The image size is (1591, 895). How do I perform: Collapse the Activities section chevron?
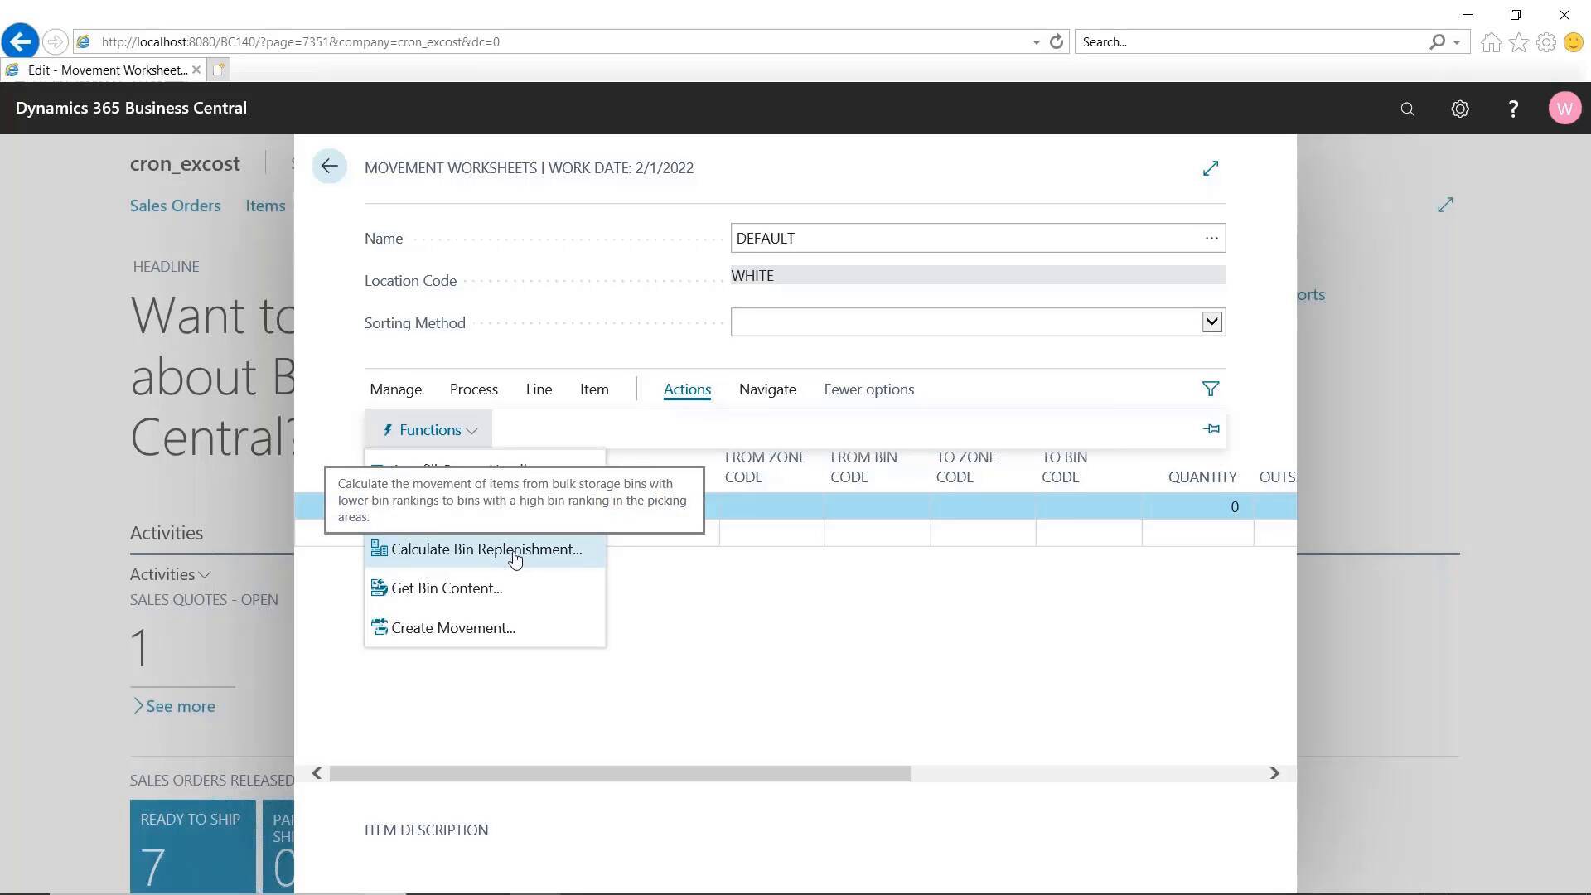click(204, 573)
